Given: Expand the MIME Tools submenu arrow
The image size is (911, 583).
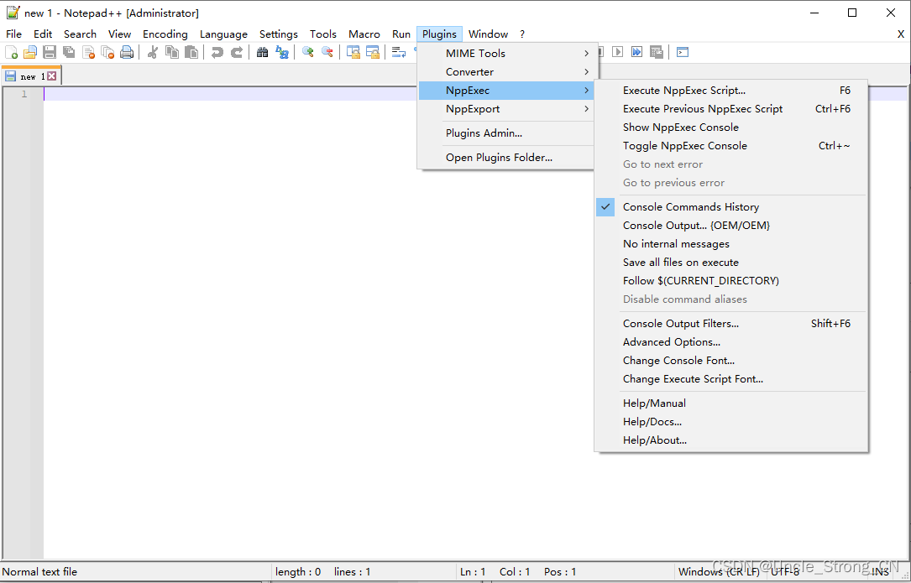Looking at the screenshot, I should pos(586,54).
